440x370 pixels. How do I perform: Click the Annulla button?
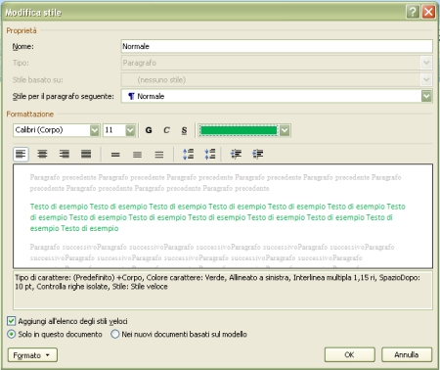pos(407,354)
